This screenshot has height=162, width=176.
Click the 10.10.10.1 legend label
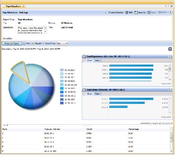(70, 77)
